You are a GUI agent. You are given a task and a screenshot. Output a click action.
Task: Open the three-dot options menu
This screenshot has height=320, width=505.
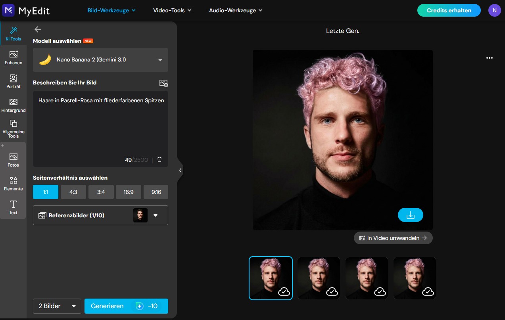click(489, 58)
